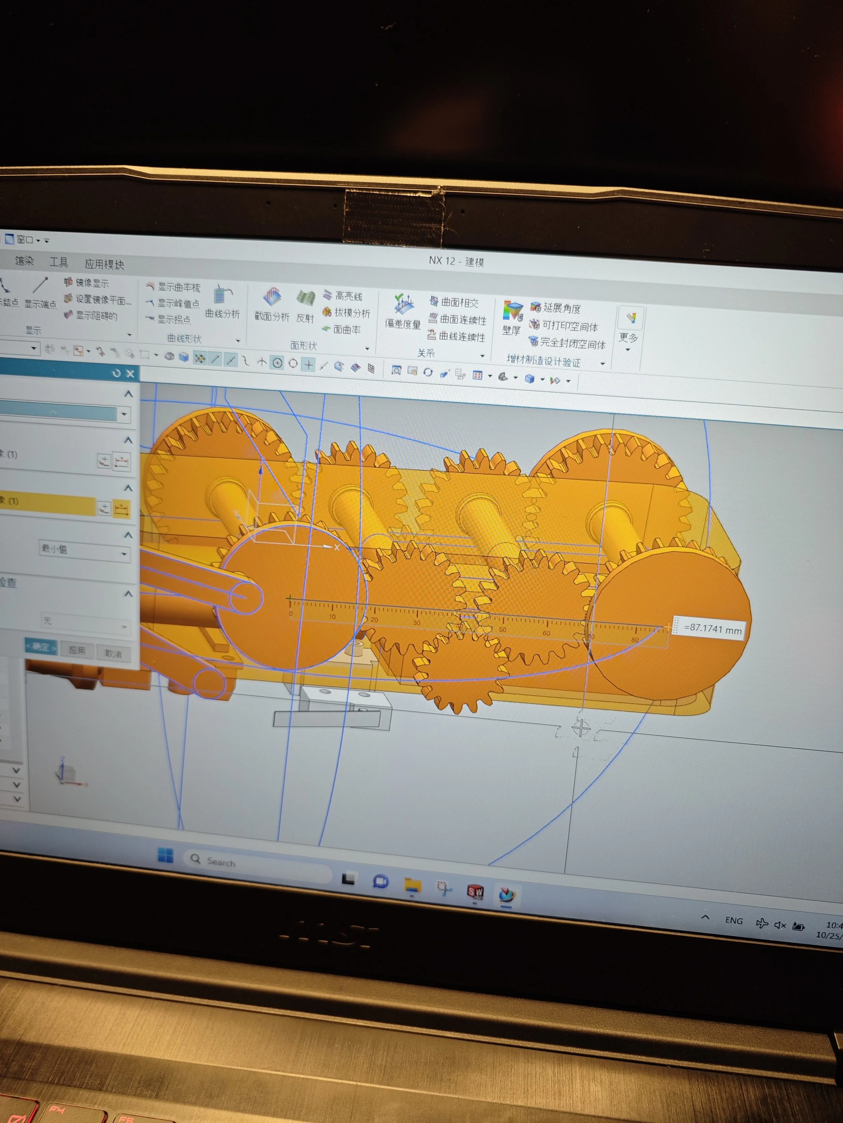Image resolution: width=843 pixels, height=1123 pixels.
Task: Open the 渲染 render tab
Action: [24, 261]
